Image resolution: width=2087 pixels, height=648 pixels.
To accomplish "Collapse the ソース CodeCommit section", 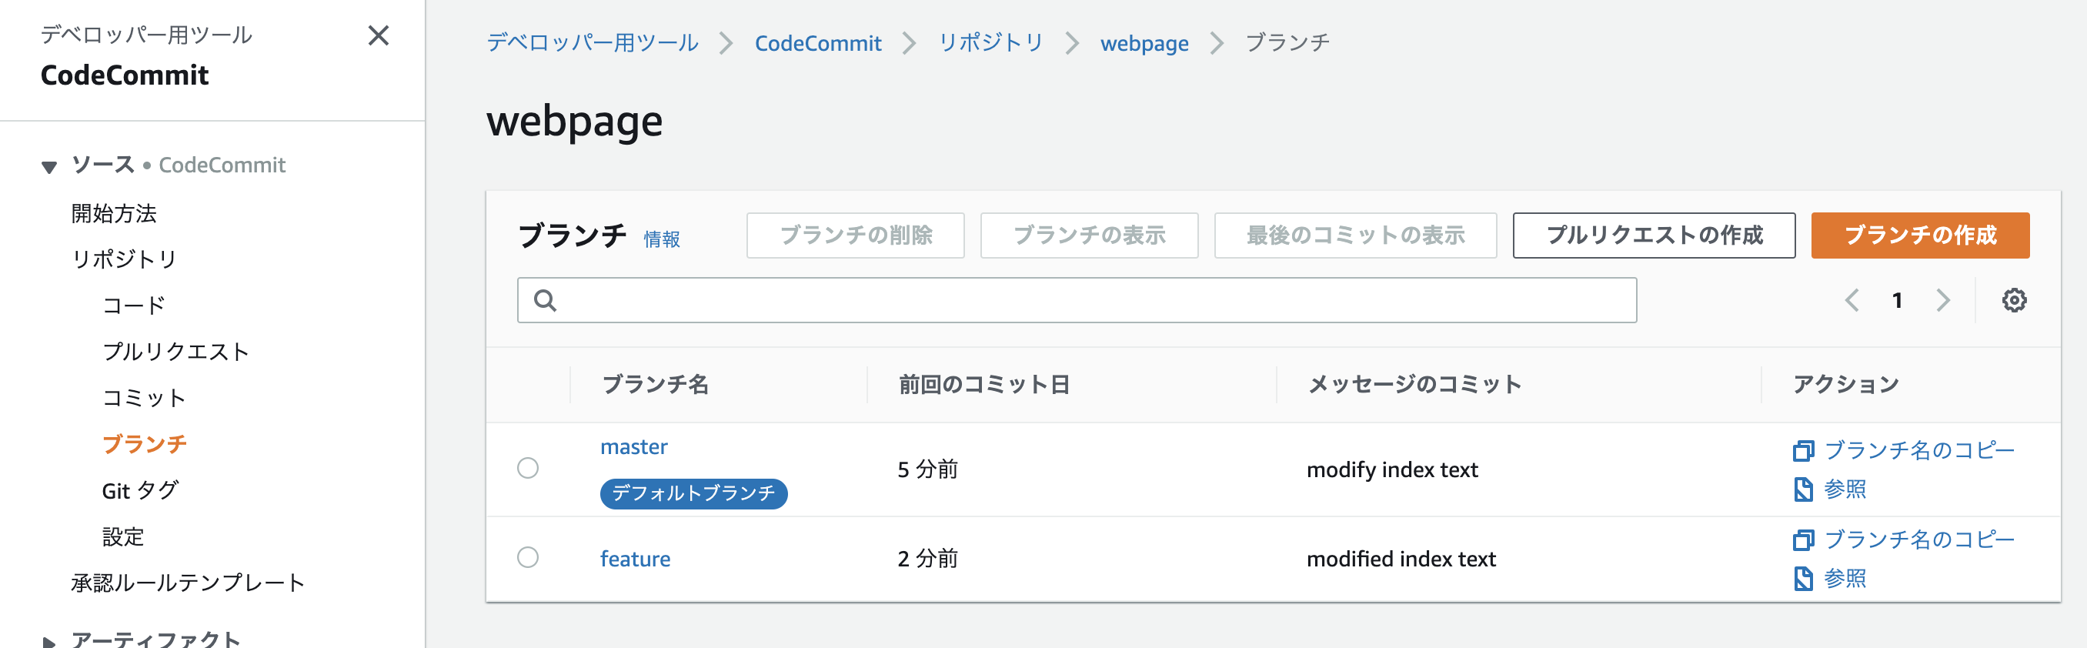I will click(49, 167).
